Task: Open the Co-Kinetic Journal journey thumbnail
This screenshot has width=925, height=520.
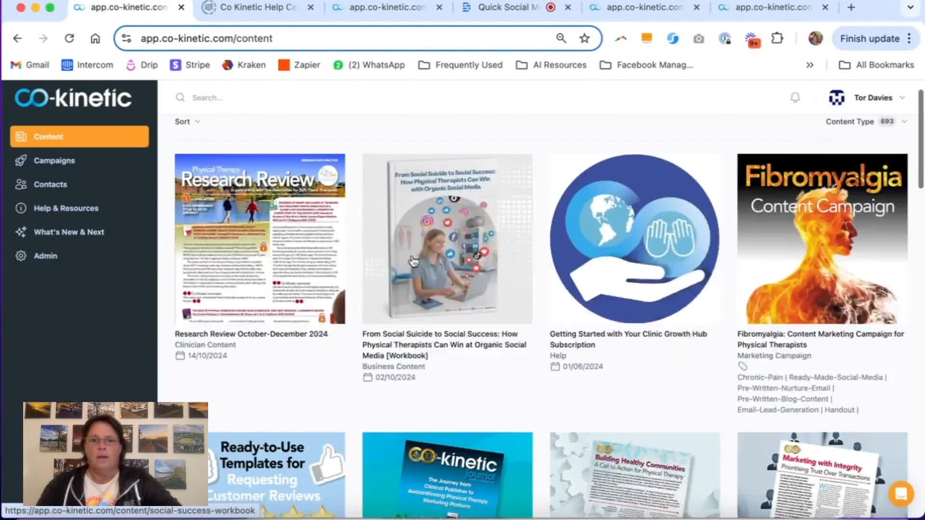Action: click(447, 475)
